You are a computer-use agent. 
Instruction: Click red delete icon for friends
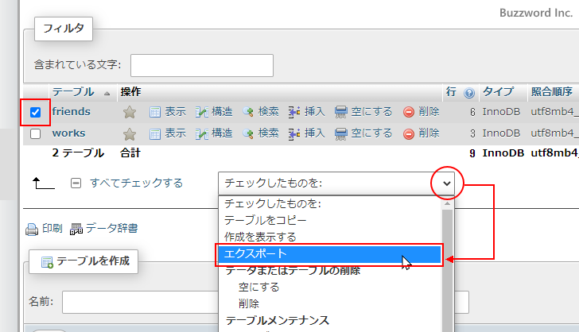pos(409,112)
